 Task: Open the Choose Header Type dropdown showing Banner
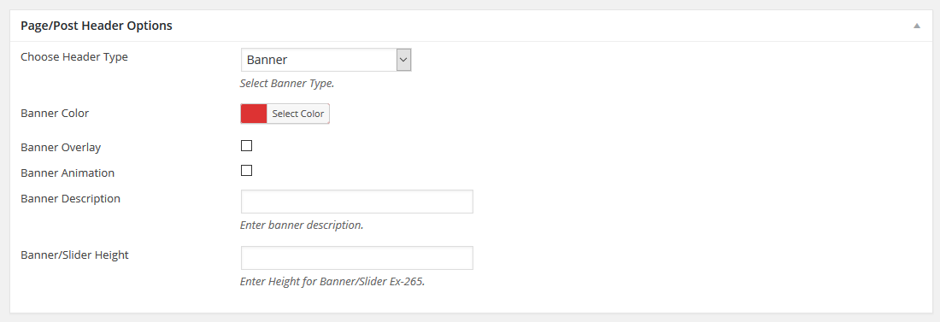point(326,60)
